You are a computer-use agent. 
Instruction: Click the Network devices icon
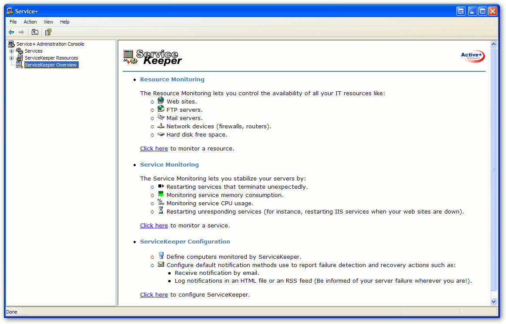click(x=161, y=126)
